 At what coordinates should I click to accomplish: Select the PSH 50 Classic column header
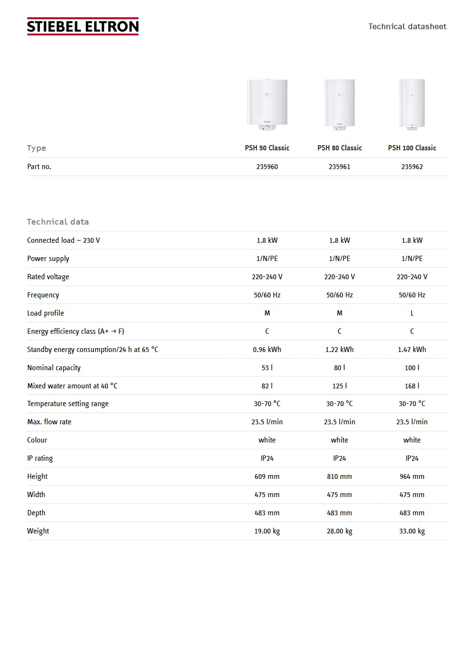(x=267, y=148)
